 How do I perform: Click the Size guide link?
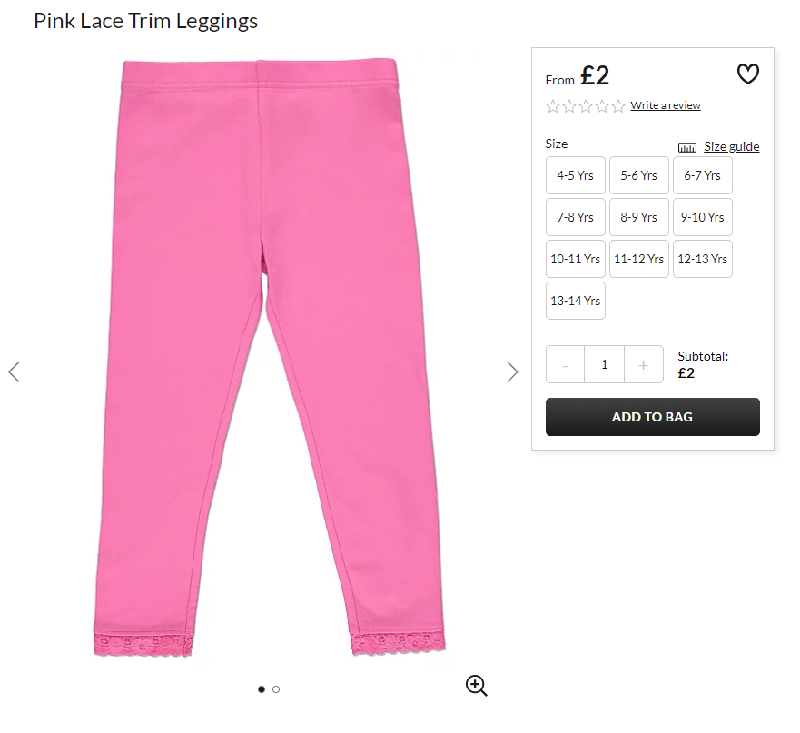click(732, 147)
